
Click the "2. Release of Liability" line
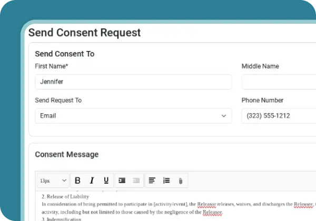click(65, 196)
